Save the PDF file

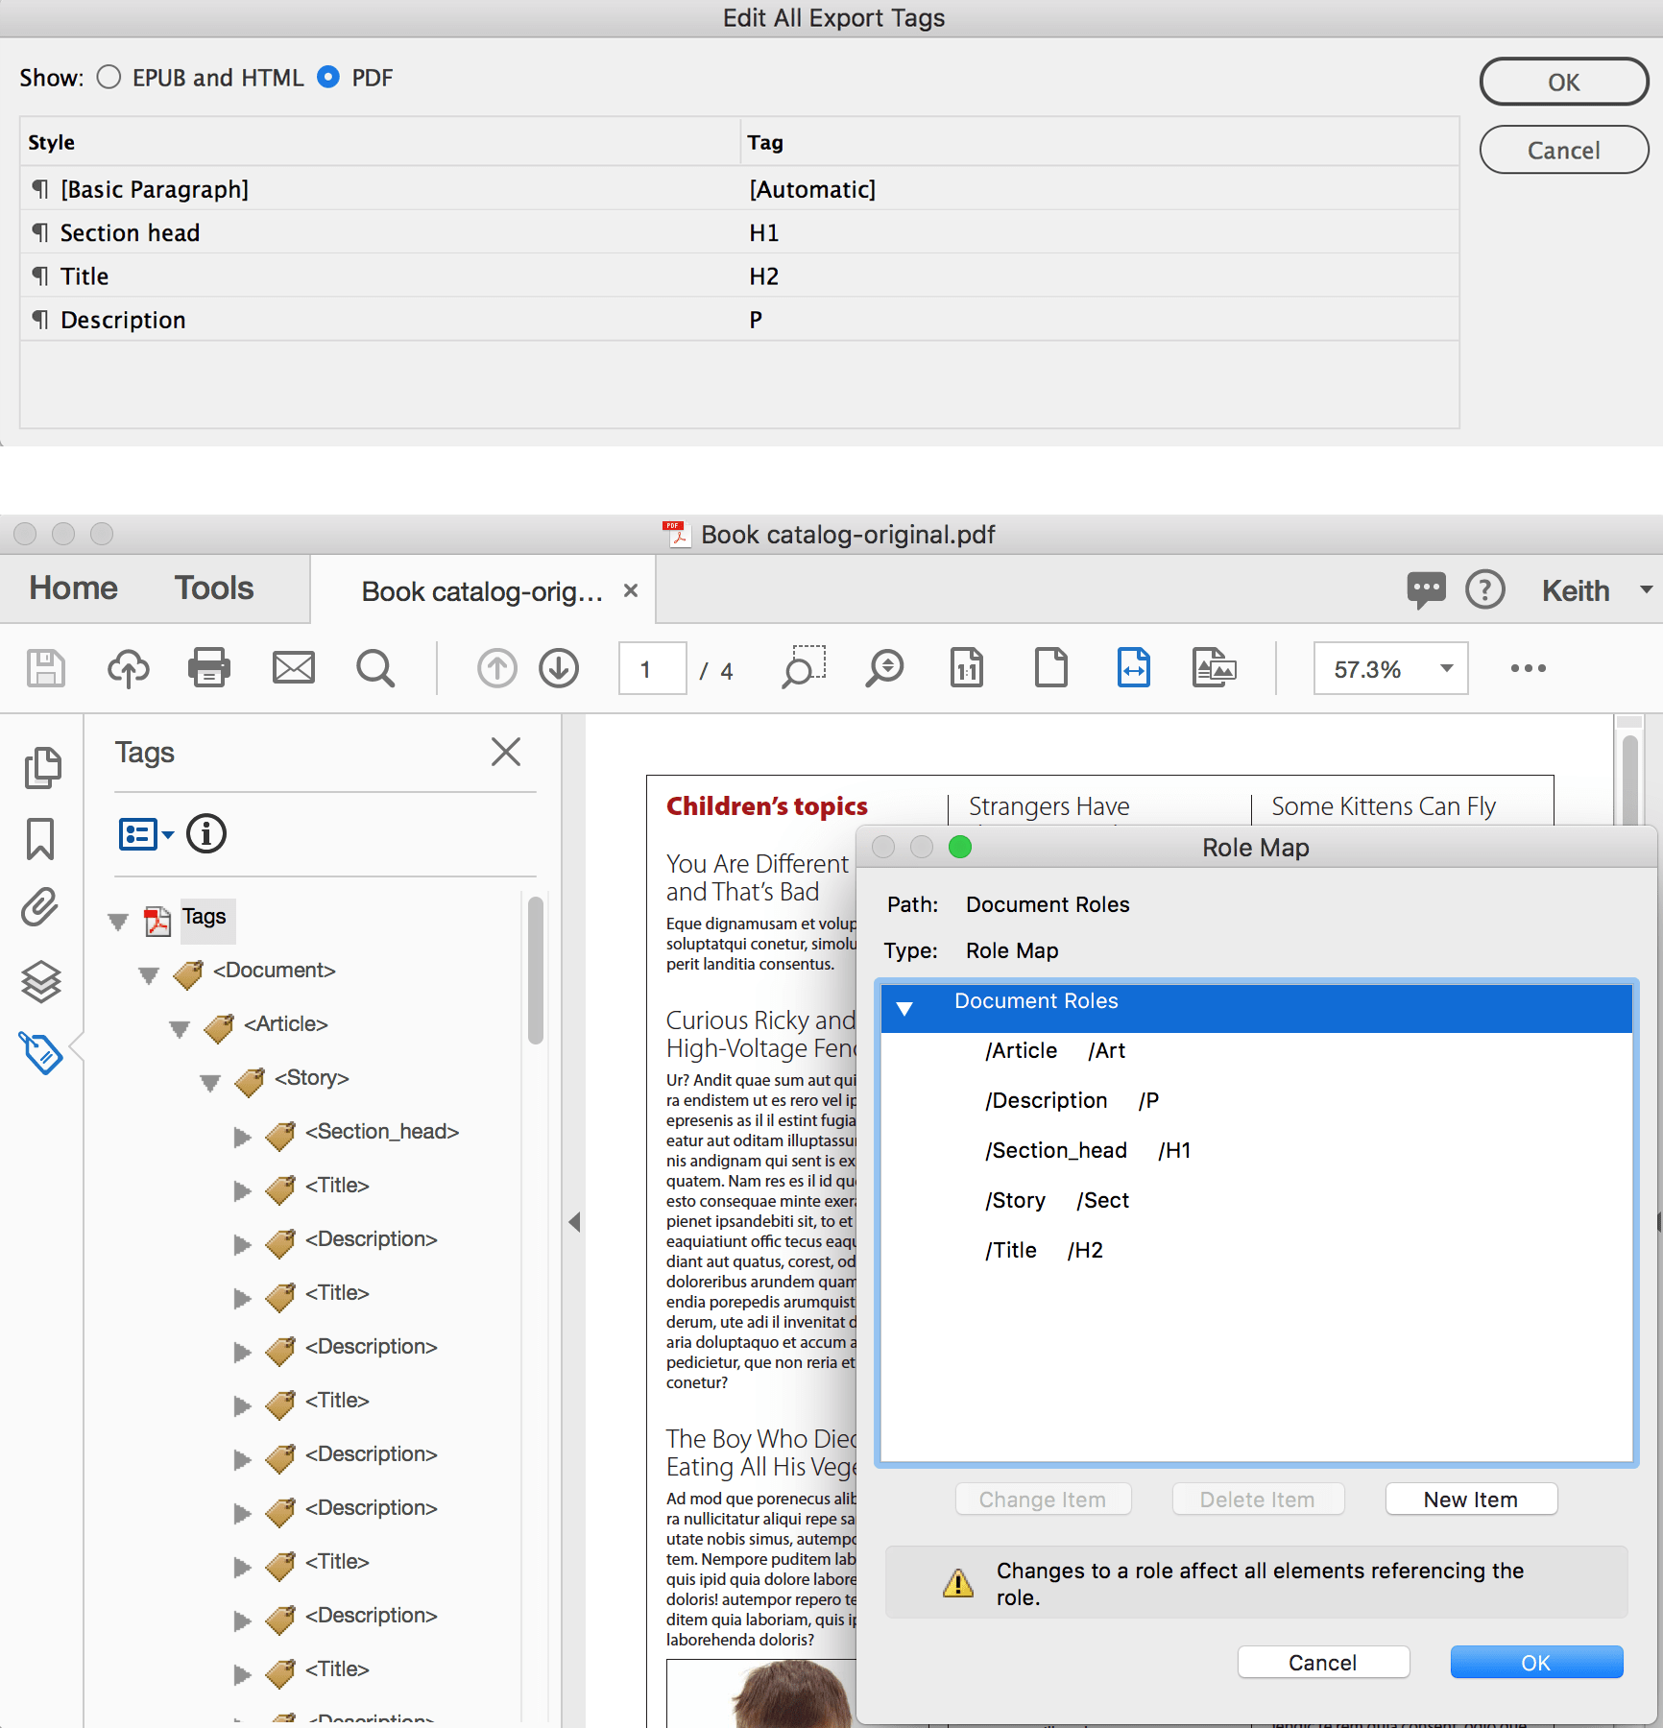coord(44,667)
